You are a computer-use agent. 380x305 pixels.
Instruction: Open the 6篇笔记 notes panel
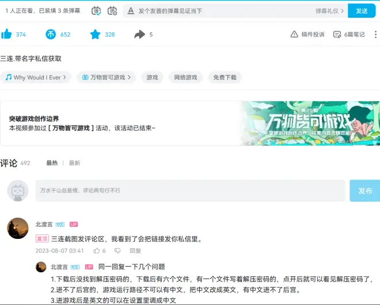click(x=349, y=34)
